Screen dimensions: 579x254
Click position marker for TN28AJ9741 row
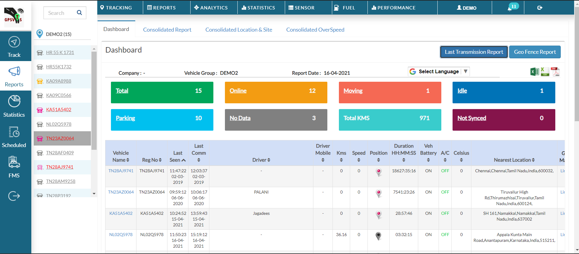tap(379, 172)
